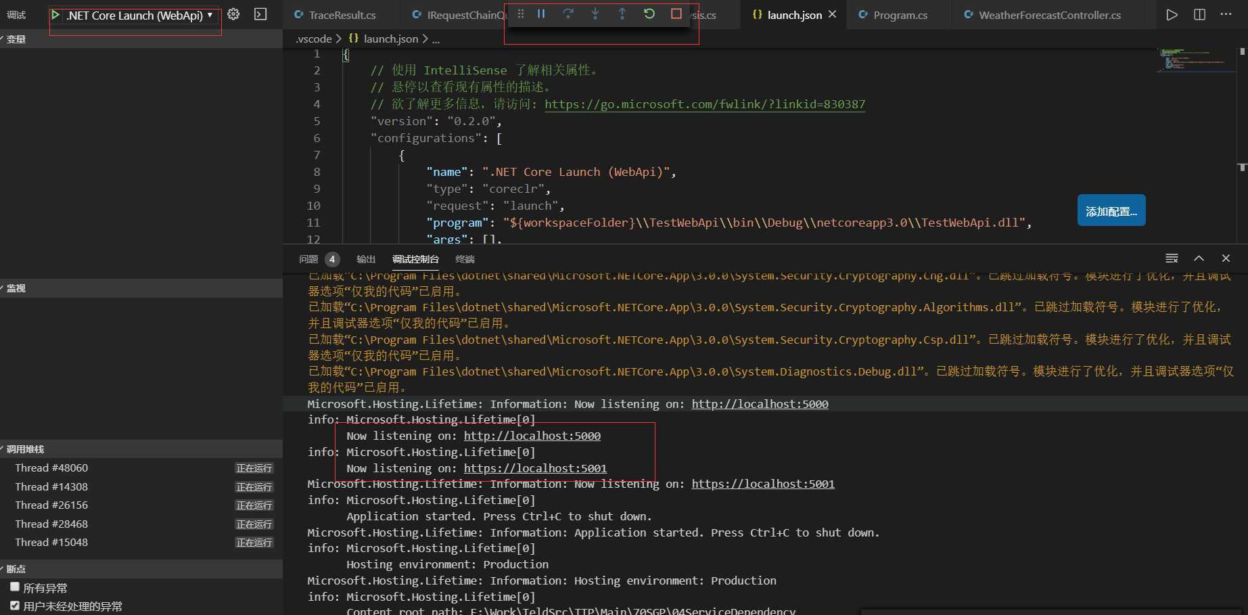
Task: Click the 添加配置... button
Action: (x=1111, y=212)
